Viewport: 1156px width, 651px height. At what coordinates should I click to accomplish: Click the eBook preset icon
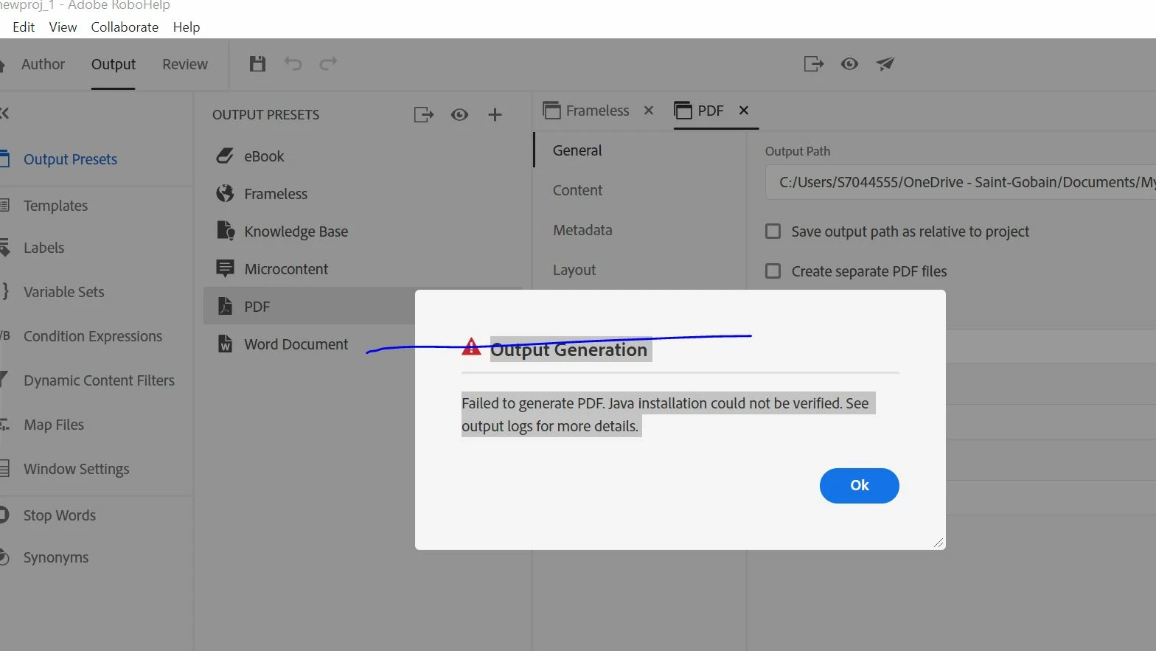(225, 156)
